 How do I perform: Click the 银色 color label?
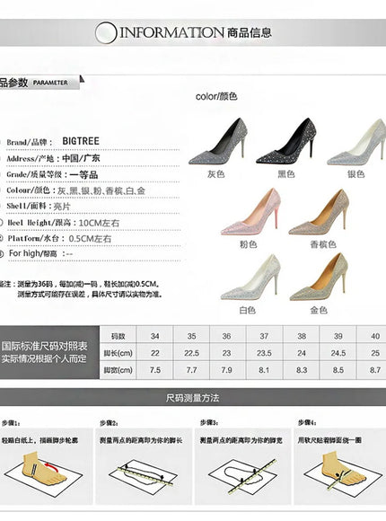pos(355,174)
